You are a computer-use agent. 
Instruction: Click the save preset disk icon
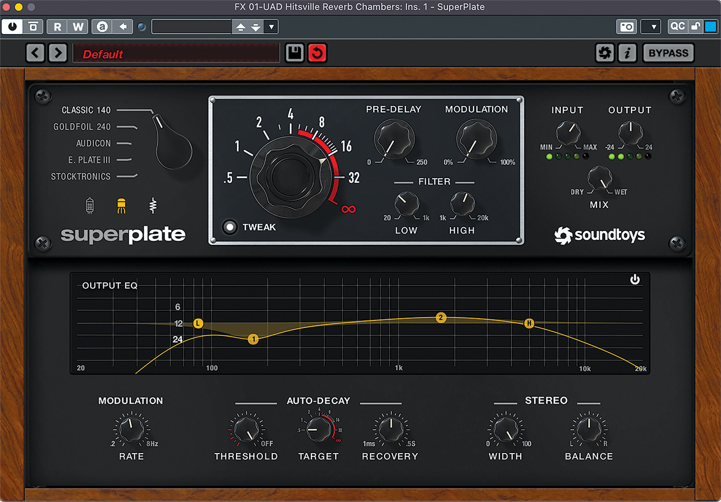click(x=294, y=52)
